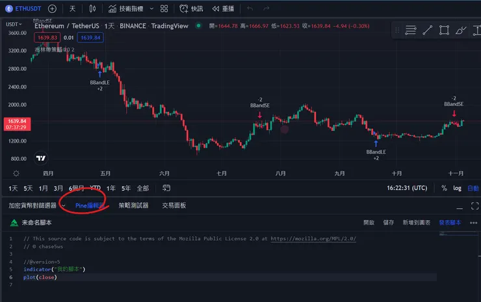The height and width of the screenshot is (302, 481).
Task: Click the blue buy price 1639.84
Action: (x=90, y=38)
